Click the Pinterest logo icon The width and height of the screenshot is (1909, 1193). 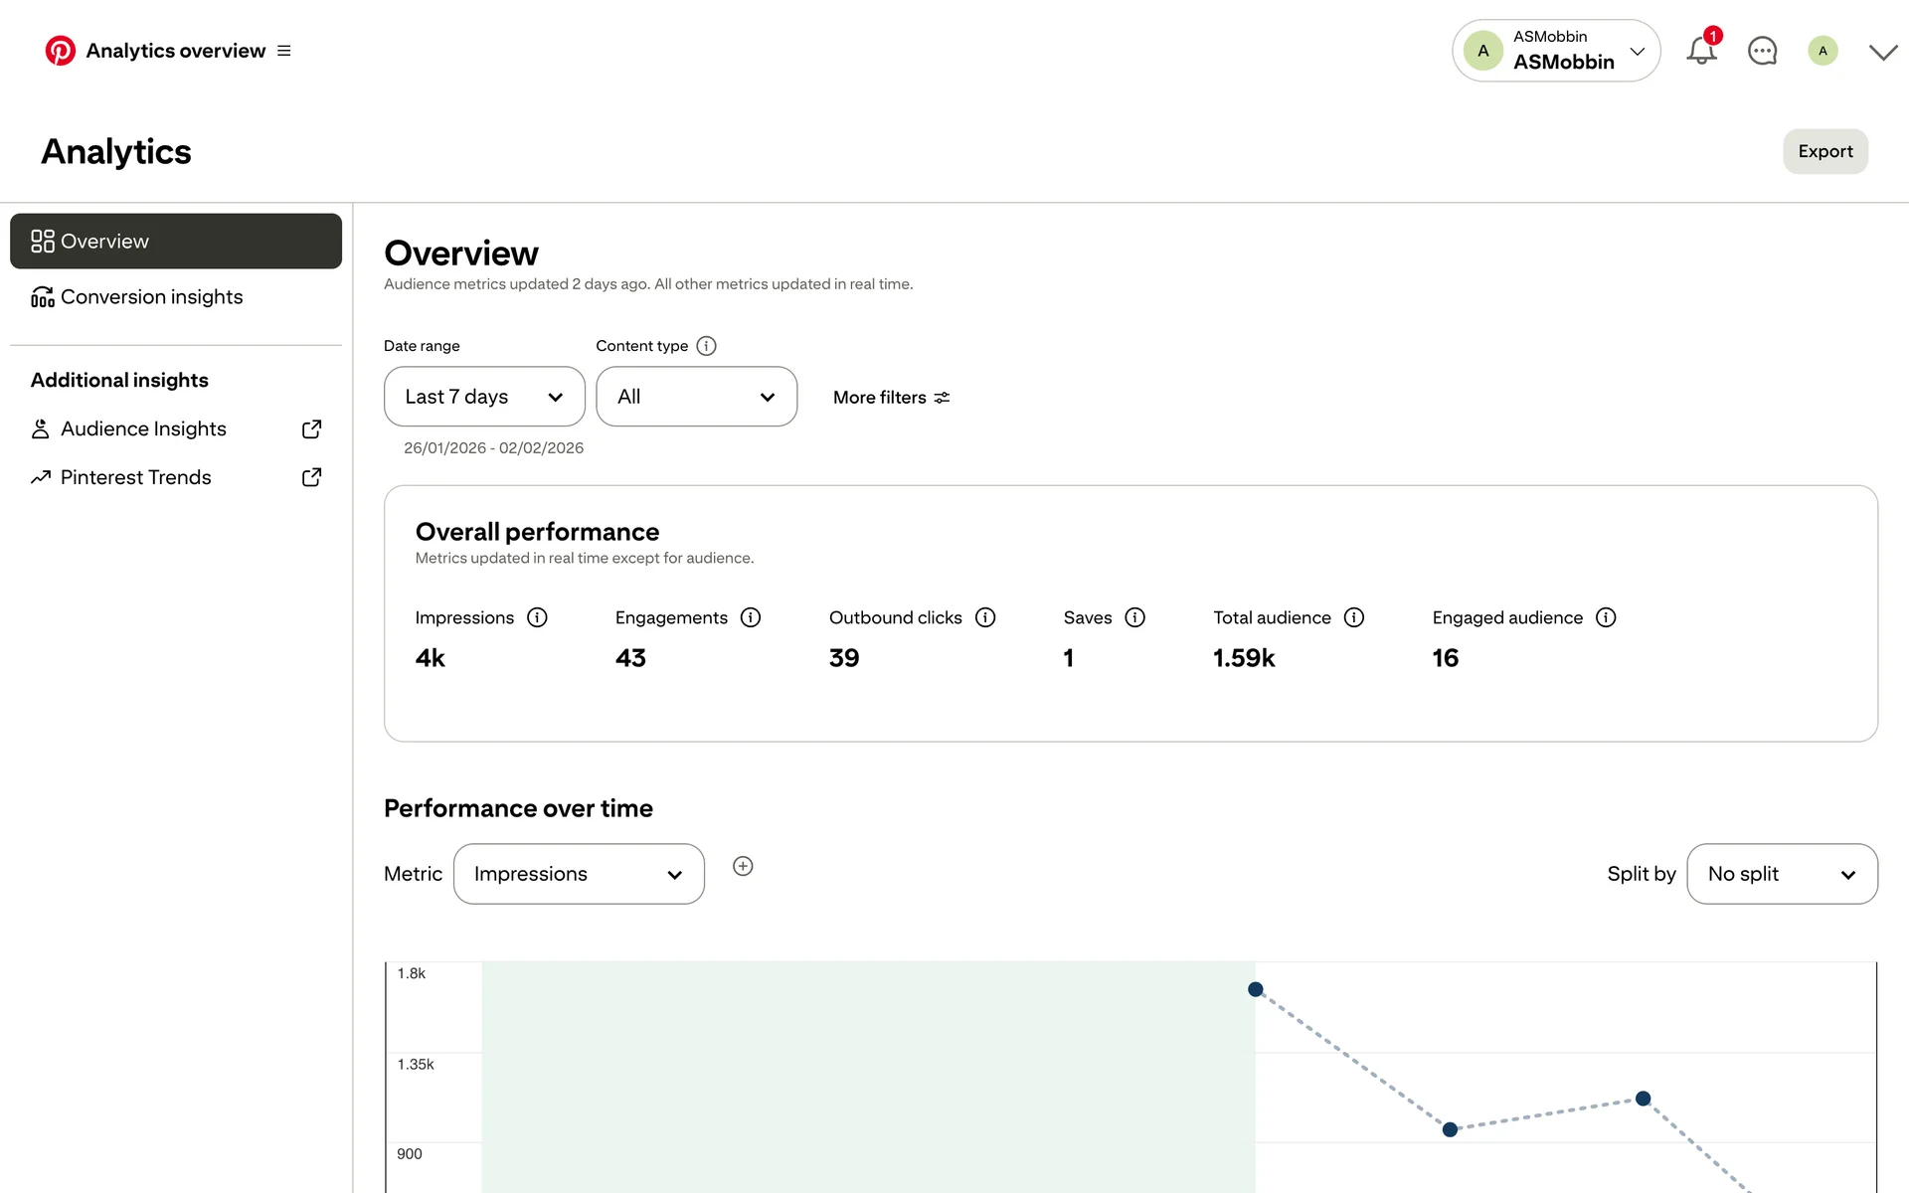(x=60, y=51)
